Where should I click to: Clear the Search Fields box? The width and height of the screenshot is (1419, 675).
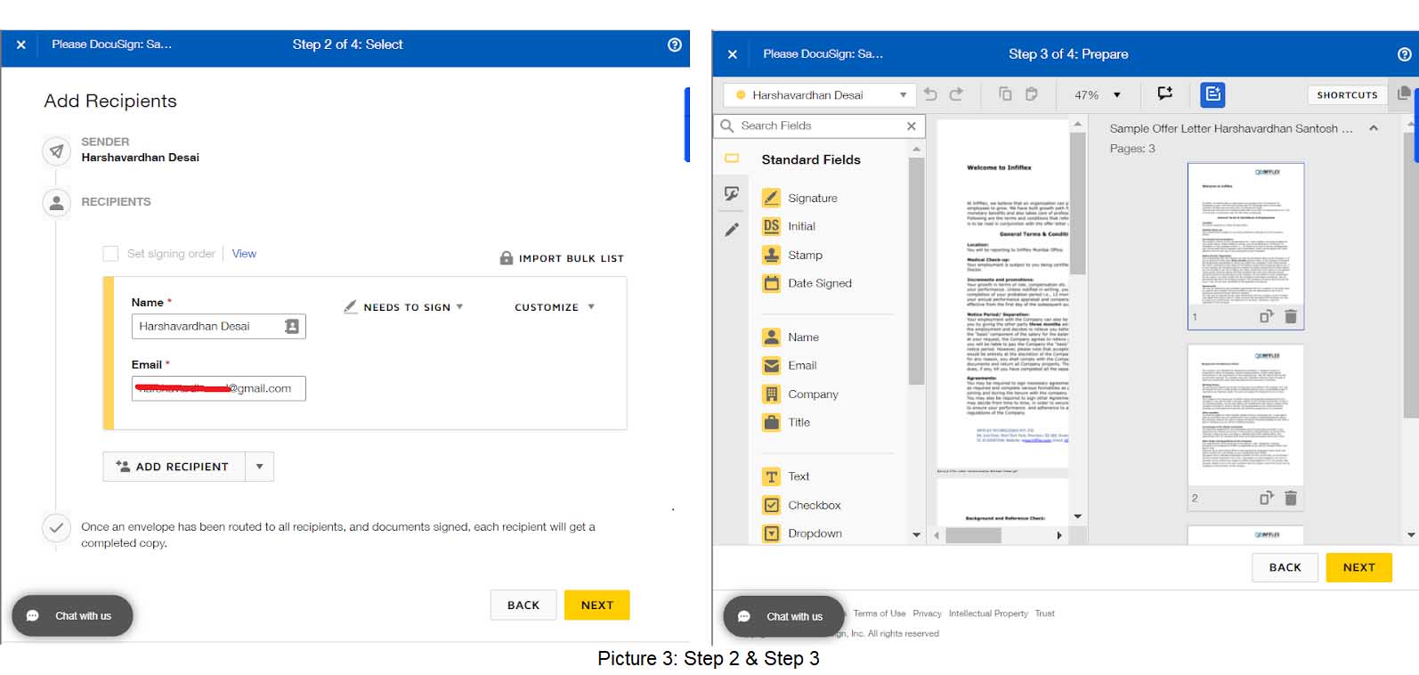pyautogui.click(x=911, y=126)
